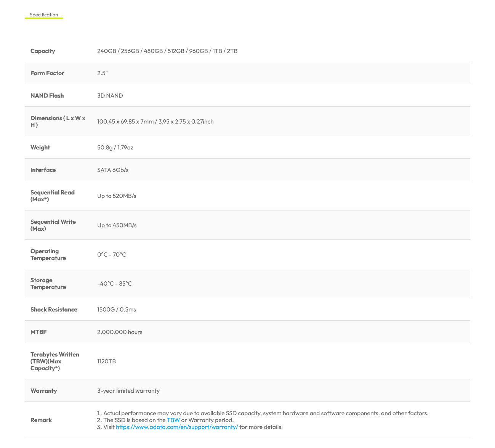Image resolution: width=495 pixels, height=448 pixels.
Task: Open the Specification tab
Action: [x=44, y=15]
